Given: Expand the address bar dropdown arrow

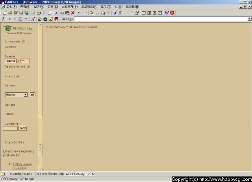Looking at the screenshot, I should pyautogui.click(x=249, y=19).
